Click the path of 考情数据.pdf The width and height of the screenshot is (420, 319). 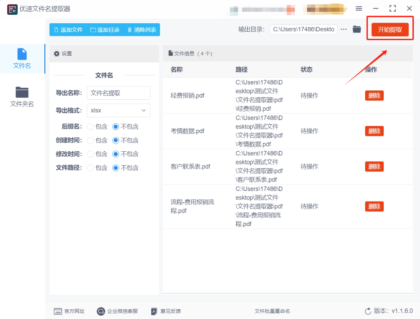(259, 131)
